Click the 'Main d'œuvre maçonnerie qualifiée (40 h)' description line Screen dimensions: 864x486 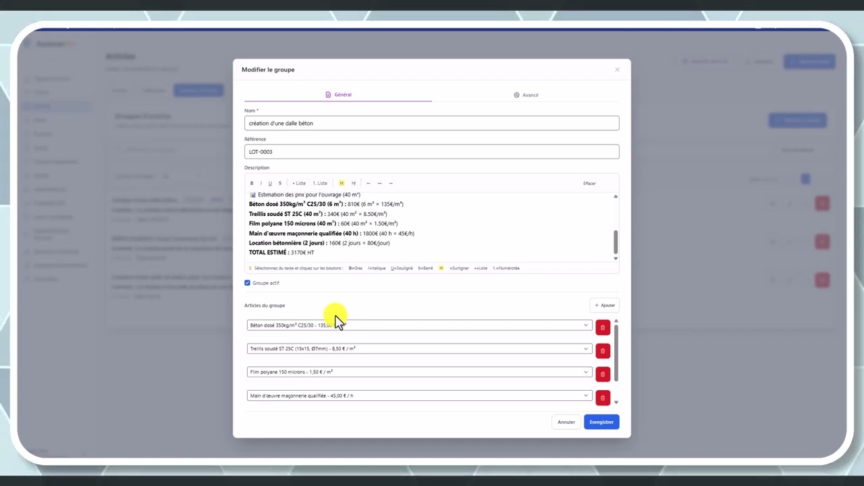[x=331, y=234]
